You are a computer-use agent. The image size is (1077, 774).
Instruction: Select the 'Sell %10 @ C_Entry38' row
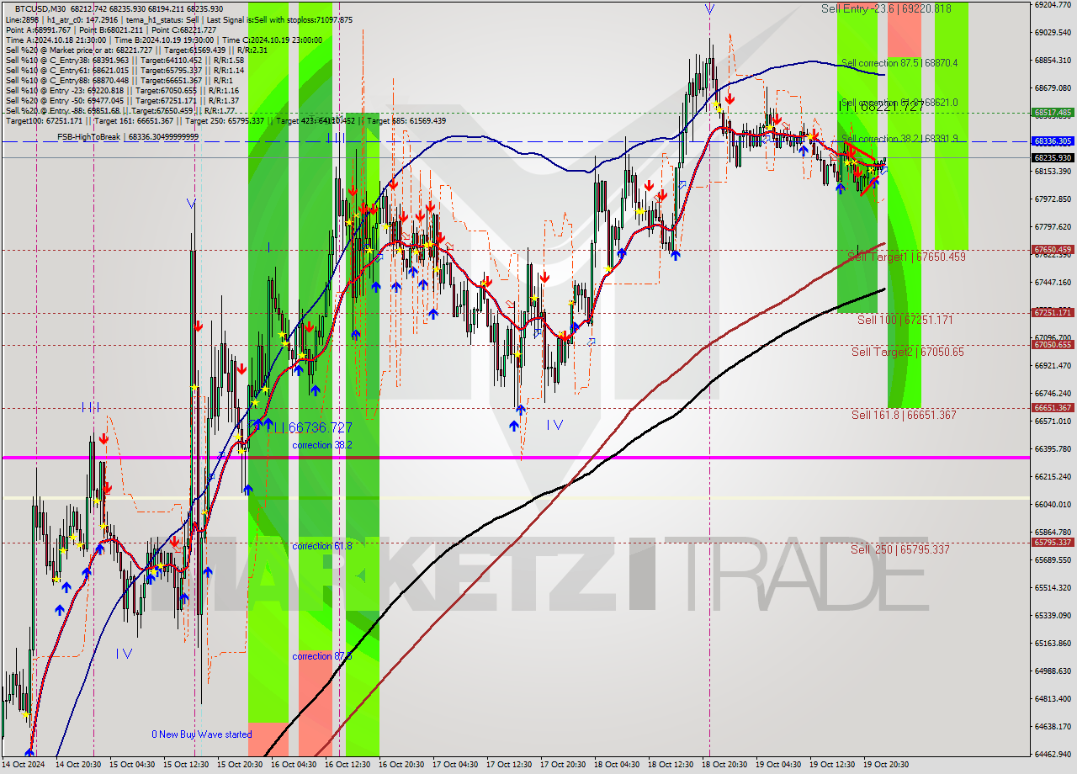pos(125,60)
